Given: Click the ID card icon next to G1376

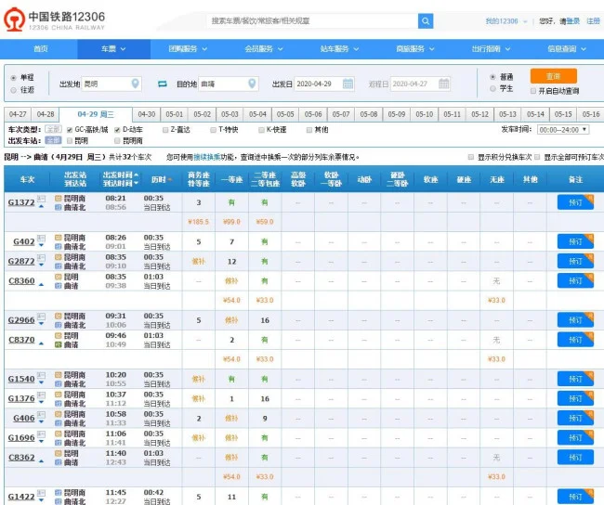Looking at the screenshot, I should (41, 395).
